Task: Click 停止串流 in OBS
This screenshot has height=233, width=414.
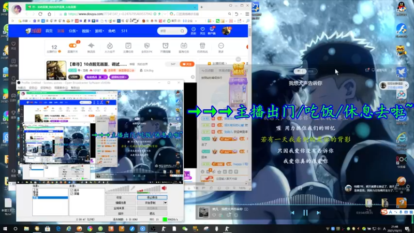Action: click(152, 197)
